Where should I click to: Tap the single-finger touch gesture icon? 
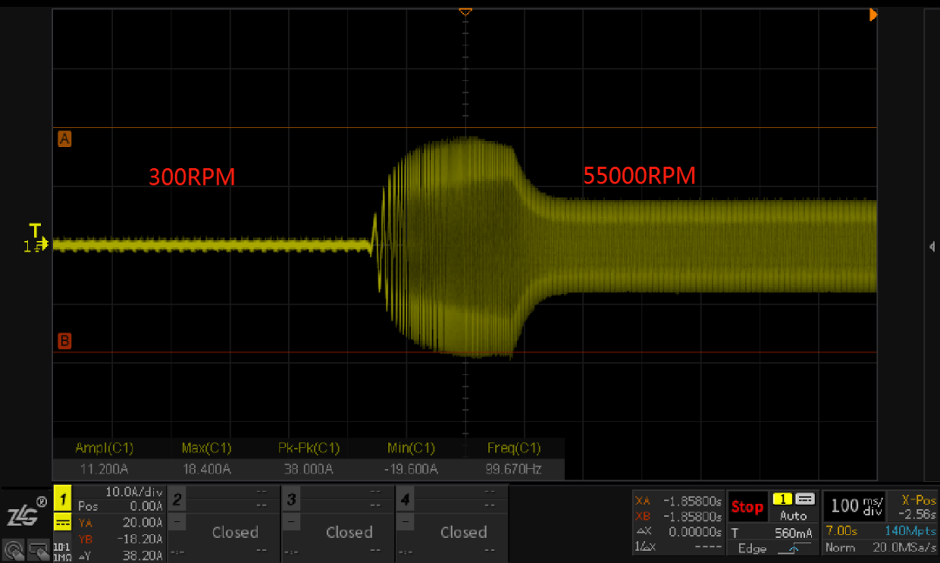pos(12,550)
